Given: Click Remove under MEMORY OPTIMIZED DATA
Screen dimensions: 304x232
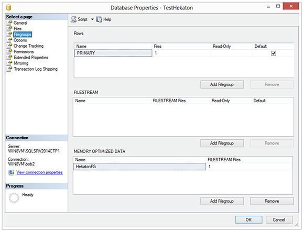Looking at the screenshot, I should 272,201.
